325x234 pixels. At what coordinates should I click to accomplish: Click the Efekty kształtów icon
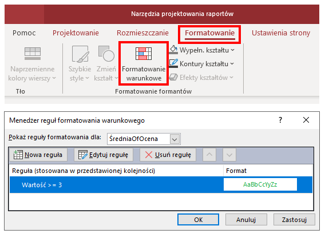click(x=173, y=77)
